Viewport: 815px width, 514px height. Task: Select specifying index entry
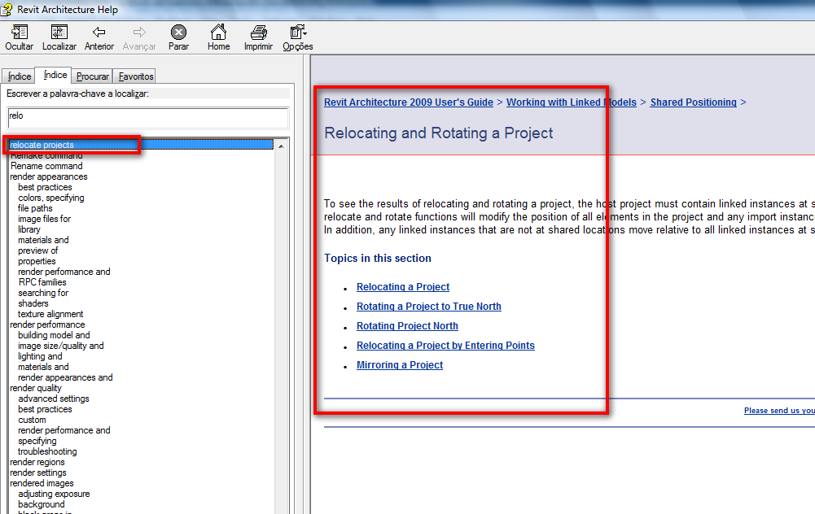click(x=37, y=442)
